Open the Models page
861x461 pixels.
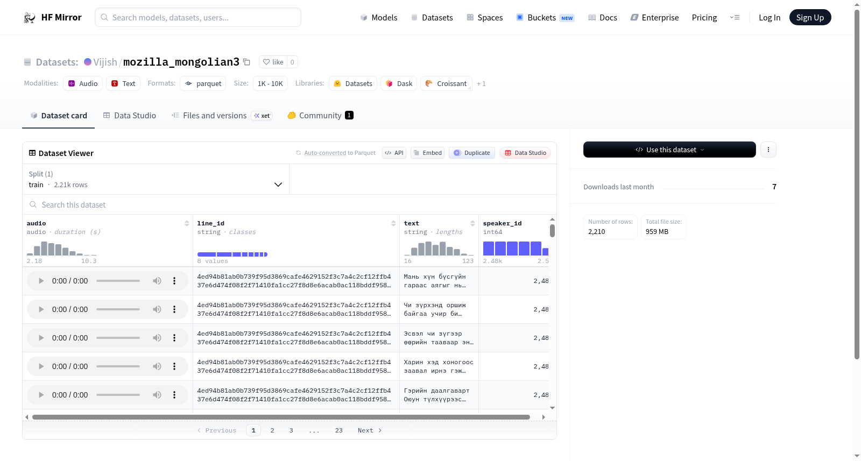tap(379, 18)
